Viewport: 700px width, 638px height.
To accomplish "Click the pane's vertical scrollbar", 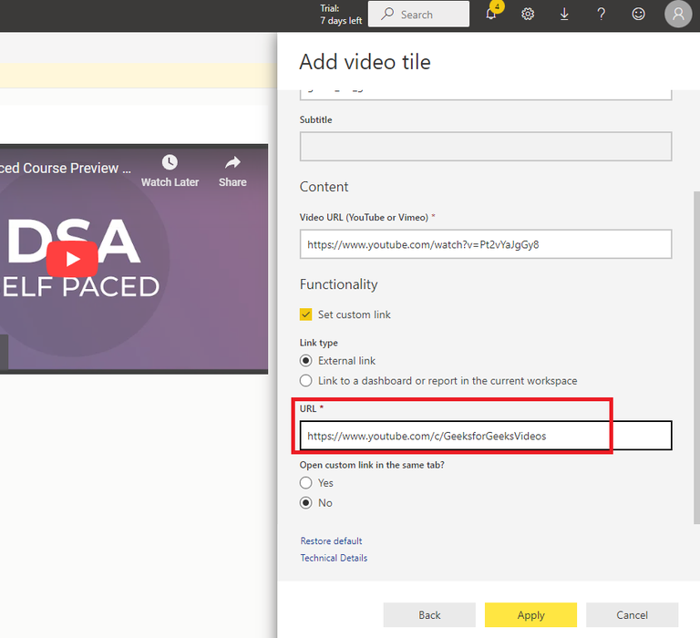I will click(696, 357).
